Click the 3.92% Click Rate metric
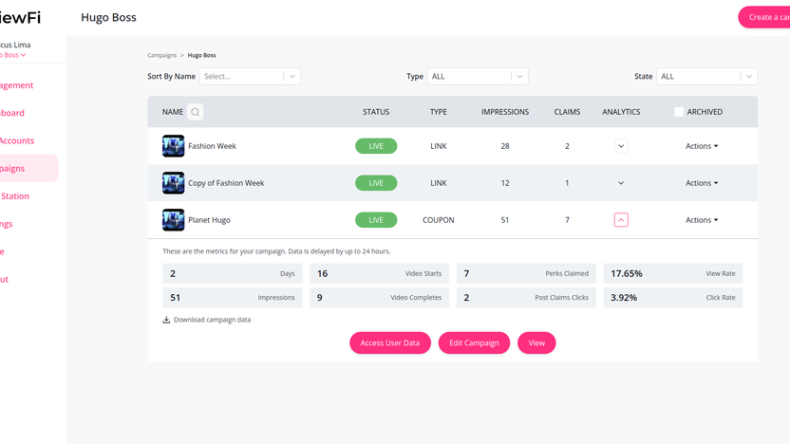Image resolution: width=790 pixels, height=444 pixels. (x=673, y=298)
